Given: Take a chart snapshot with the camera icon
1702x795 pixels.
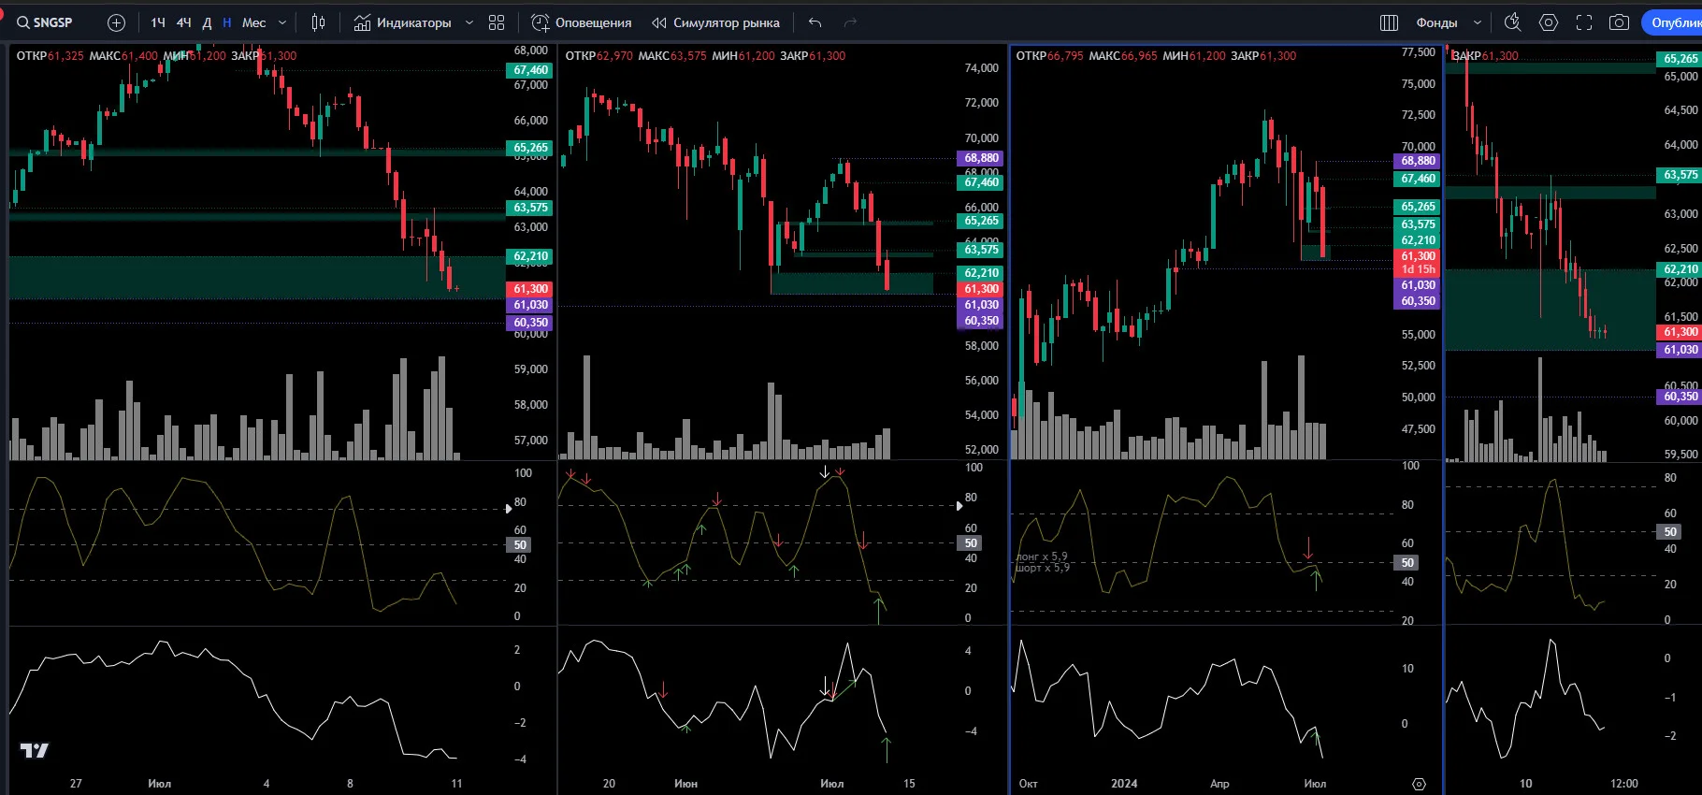Looking at the screenshot, I should pos(1620,22).
